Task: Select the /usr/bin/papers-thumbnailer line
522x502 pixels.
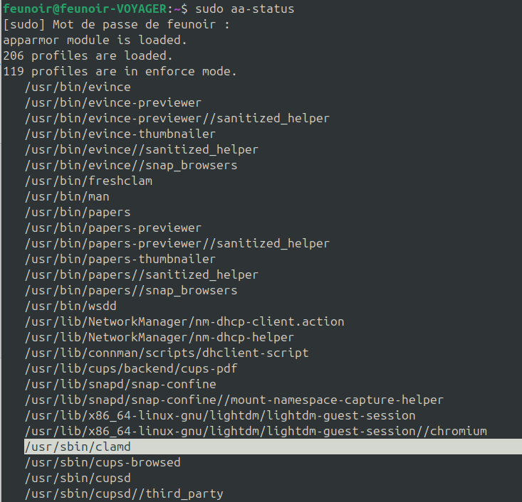Action: 120,259
